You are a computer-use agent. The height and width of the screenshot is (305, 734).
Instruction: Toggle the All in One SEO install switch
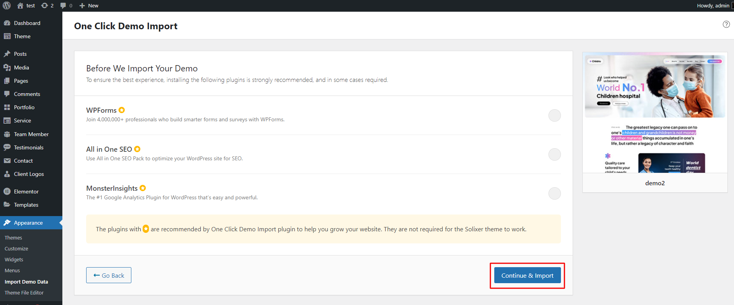(x=554, y=154)
